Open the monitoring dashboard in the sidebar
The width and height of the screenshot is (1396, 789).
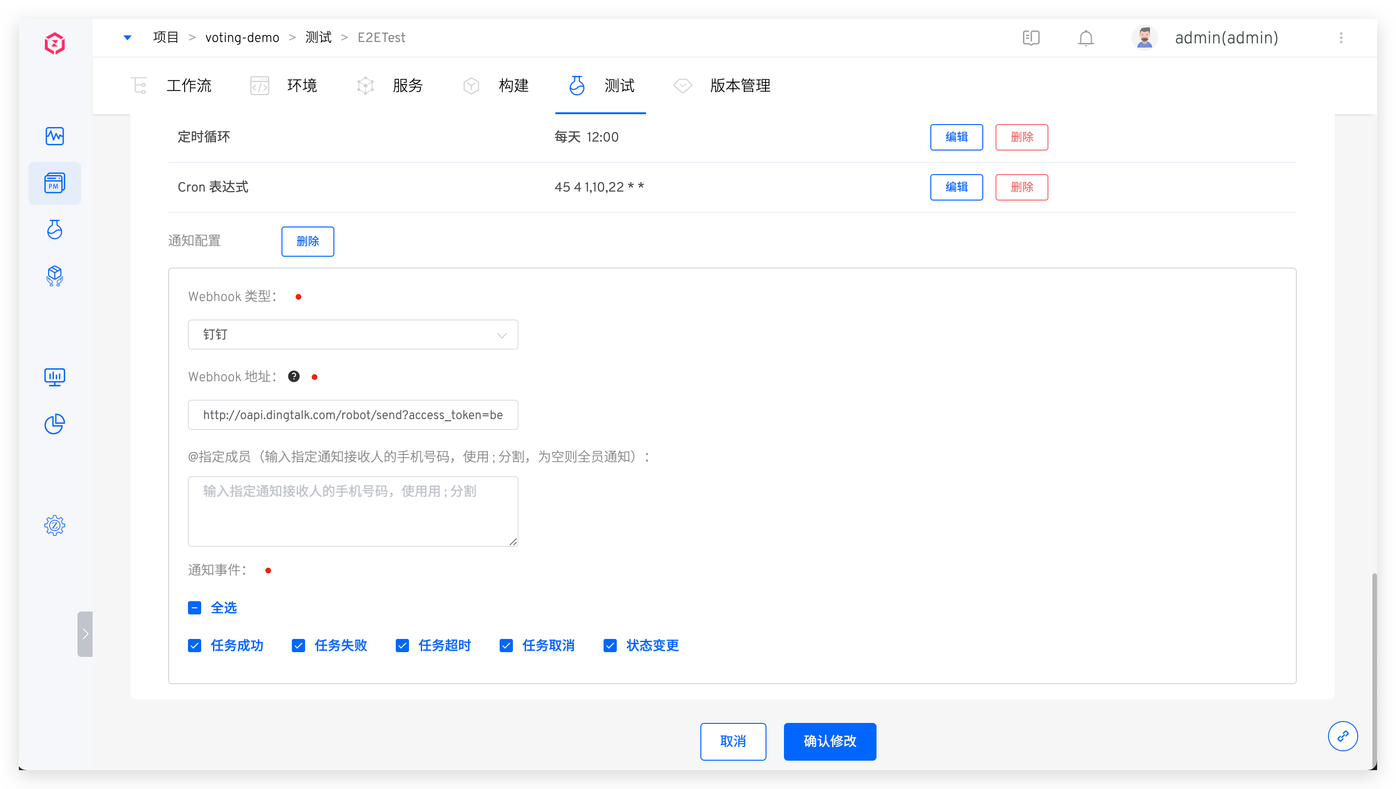[54, 136]
